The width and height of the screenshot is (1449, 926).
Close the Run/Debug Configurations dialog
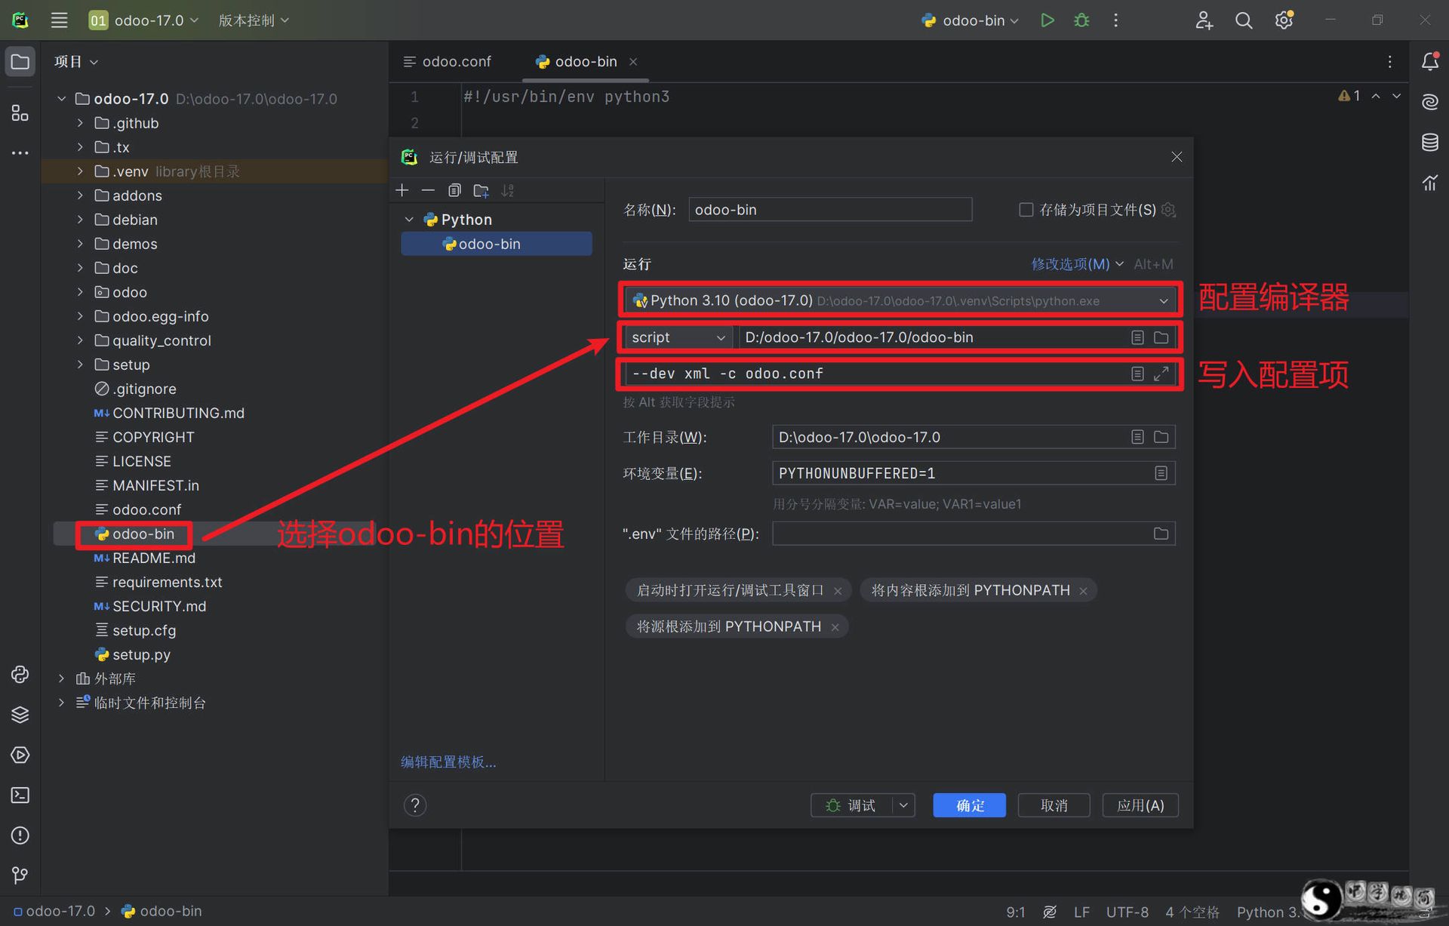point(1177,157)
